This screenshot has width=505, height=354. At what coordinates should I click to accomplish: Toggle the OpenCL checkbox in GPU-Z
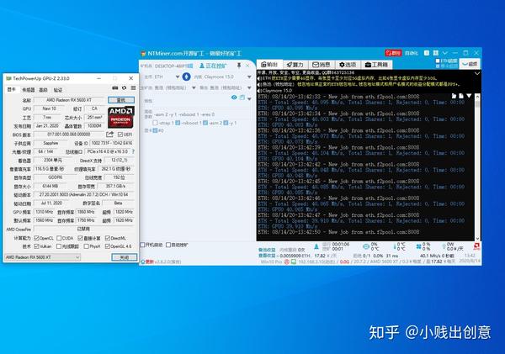pos(36,238)
